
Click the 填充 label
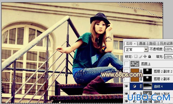pos(159,57)
